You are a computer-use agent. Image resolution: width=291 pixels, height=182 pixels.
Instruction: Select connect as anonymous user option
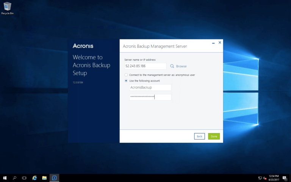126,75
